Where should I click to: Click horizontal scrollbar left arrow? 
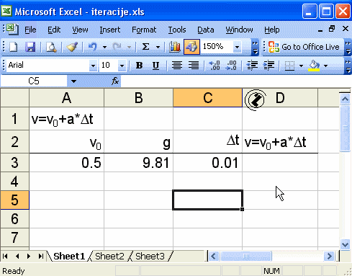[x=213, y=256]
